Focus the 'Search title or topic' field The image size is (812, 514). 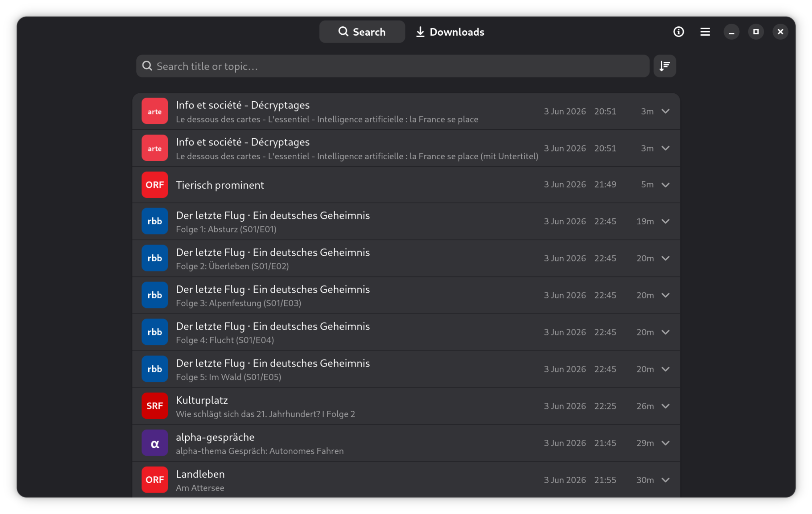pyautogui.click(x=392, y=66)
